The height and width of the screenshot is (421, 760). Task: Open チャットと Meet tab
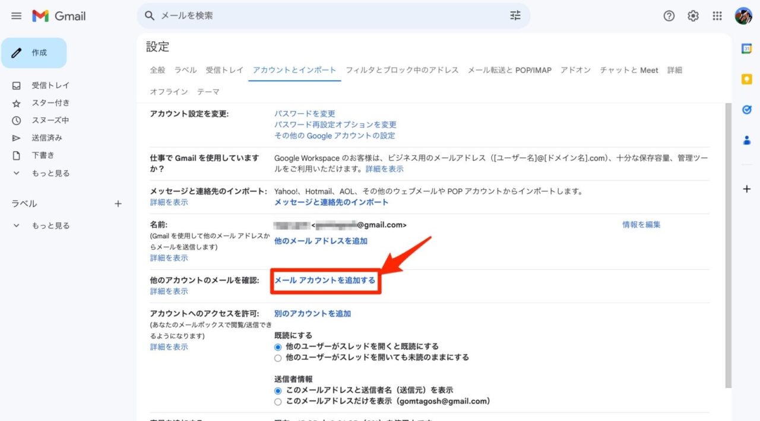(629, 70)
